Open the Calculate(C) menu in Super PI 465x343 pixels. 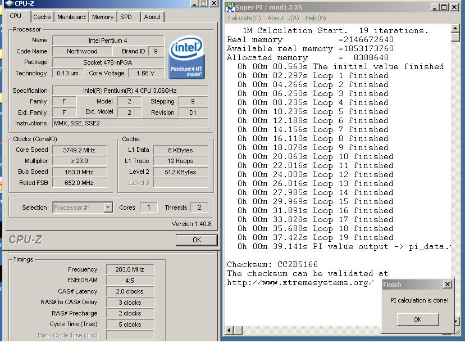244,18
